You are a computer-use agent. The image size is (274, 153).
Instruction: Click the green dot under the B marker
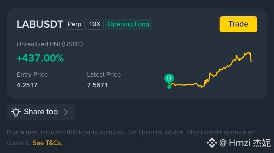point(169,87)
